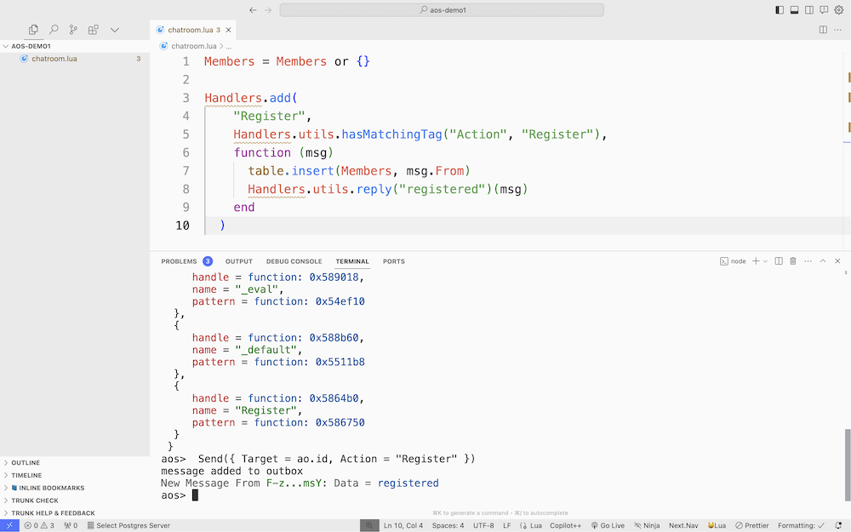Kill terminal with the trash icon
Screen dimensions: 851x532
pos(793,261)
